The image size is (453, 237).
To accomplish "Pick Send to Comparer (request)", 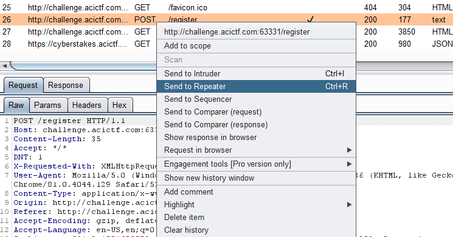I will 256,112.
